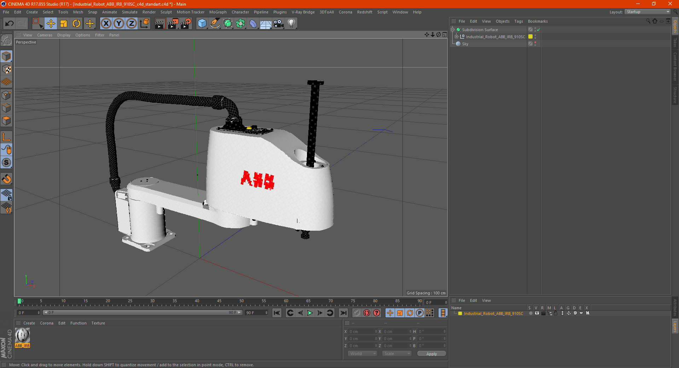Toggle Sky object visibility dots

[x=535, y=44]
